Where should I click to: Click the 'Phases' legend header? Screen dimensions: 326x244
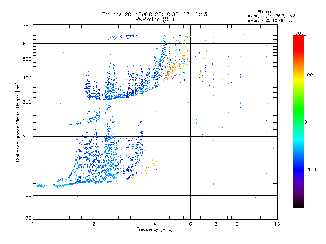click(x=264, y=12)
